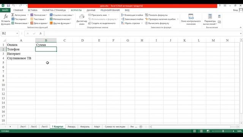Switch to the РЕЦЕНЗИРОВАНИЕ ribbon tab
This screenshot has height=137, width=243.
[110, 10]
